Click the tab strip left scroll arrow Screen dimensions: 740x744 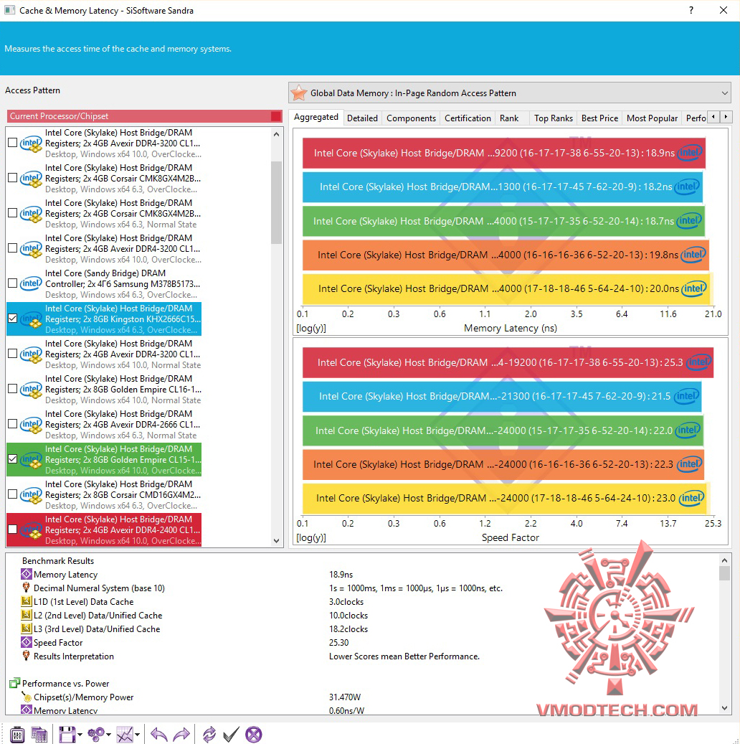click(713, 116)
